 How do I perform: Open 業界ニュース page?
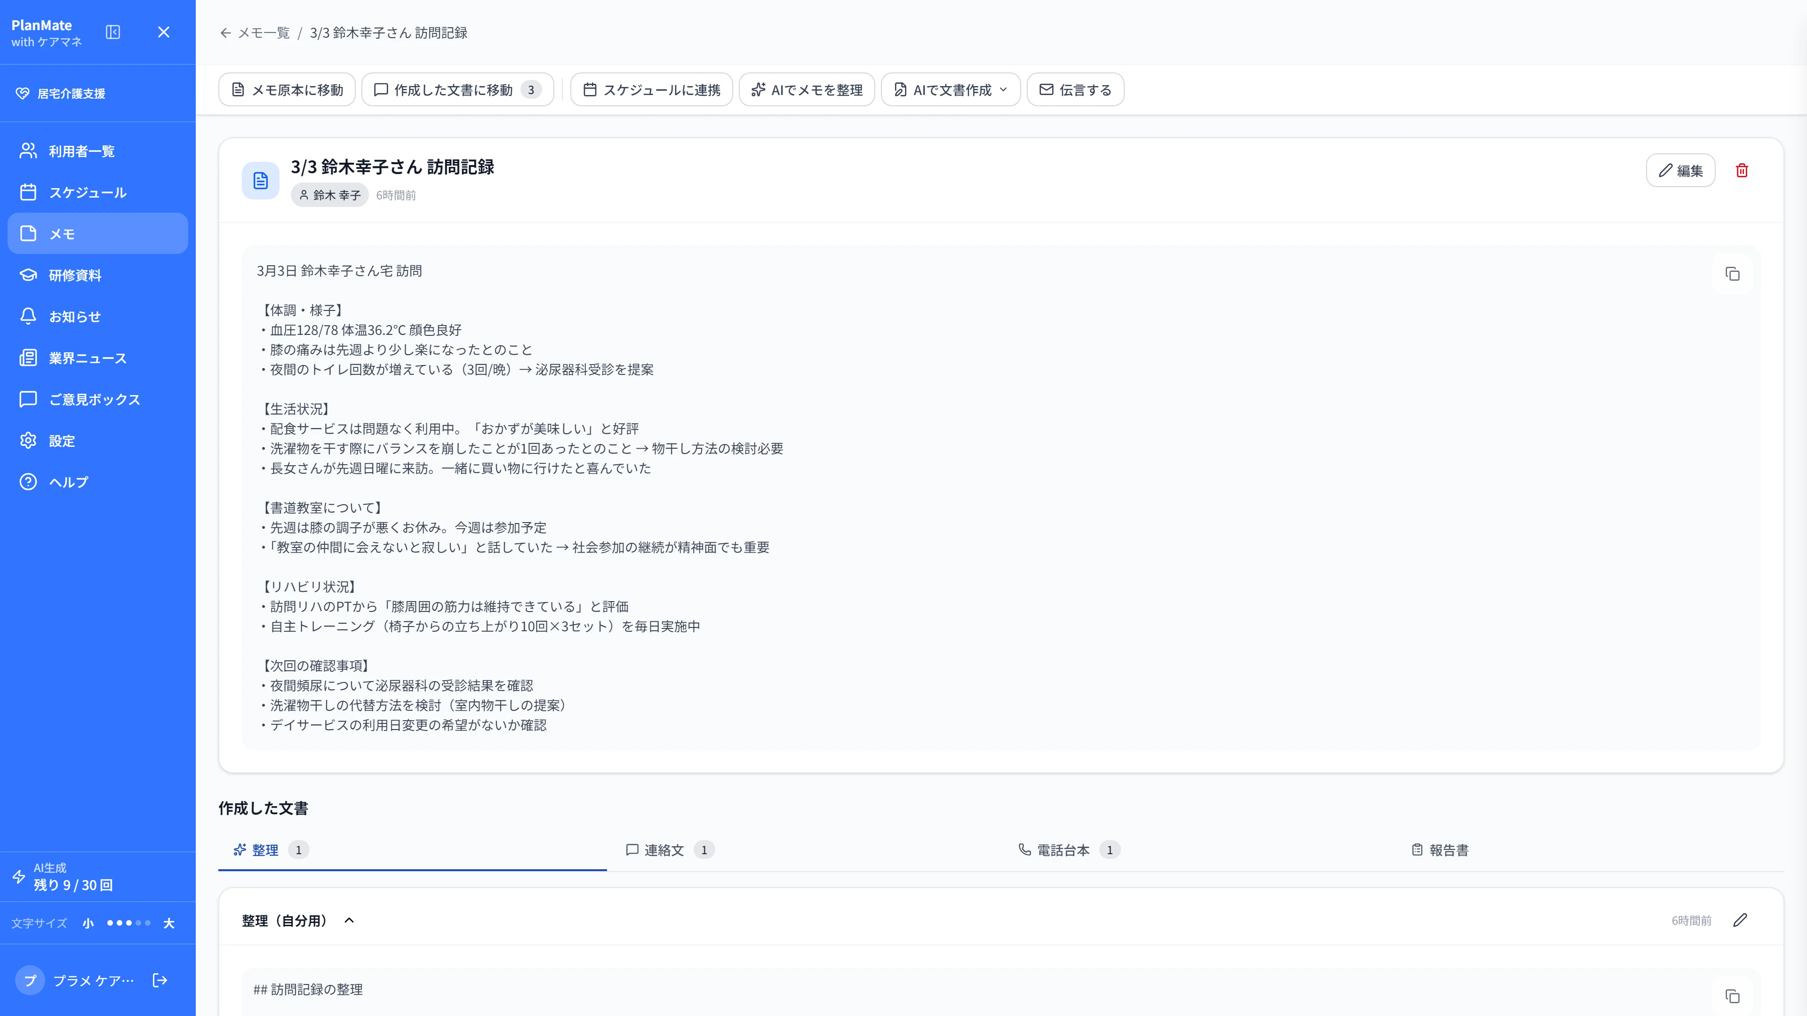[x=97, y=357]
